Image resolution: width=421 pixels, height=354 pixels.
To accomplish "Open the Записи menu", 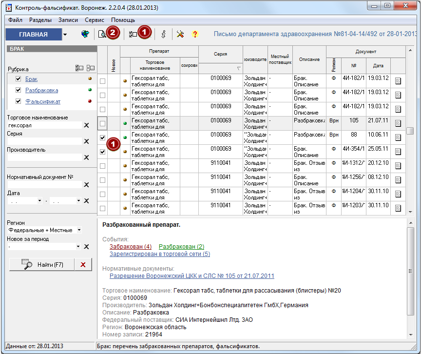I will click(x=68, y=20).
